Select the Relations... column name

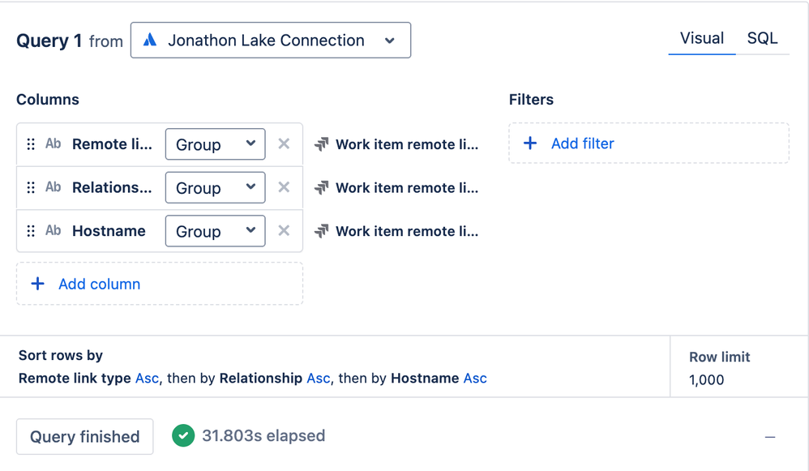click(x=112, y=187)
